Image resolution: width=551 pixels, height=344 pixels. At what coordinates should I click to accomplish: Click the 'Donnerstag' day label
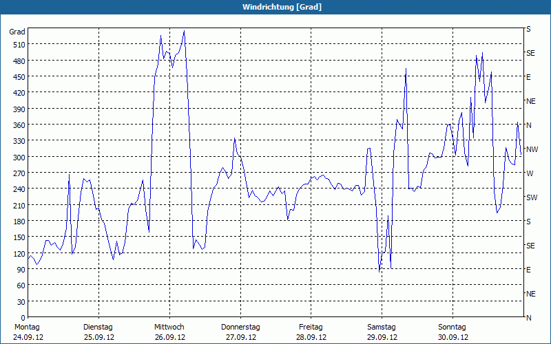(240, 327)
